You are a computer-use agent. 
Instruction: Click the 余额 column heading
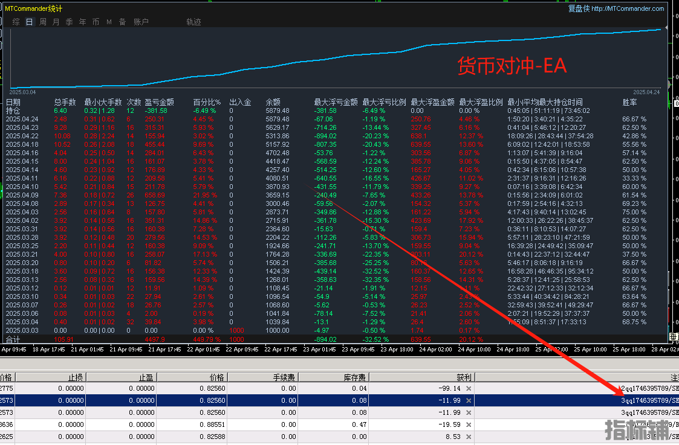click(x=273, y=102)
